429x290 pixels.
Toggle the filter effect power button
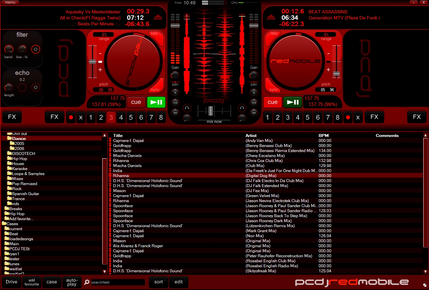(35, 49)
